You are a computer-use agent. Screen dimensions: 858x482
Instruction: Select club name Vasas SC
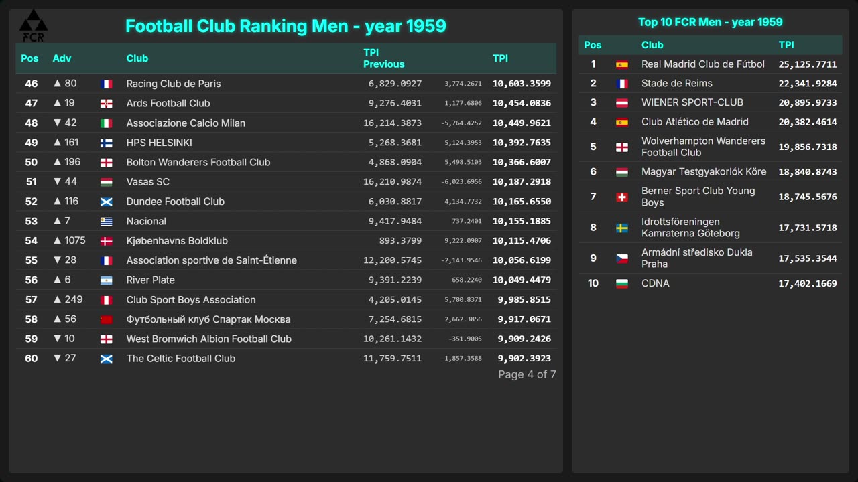tap(147, 181)
